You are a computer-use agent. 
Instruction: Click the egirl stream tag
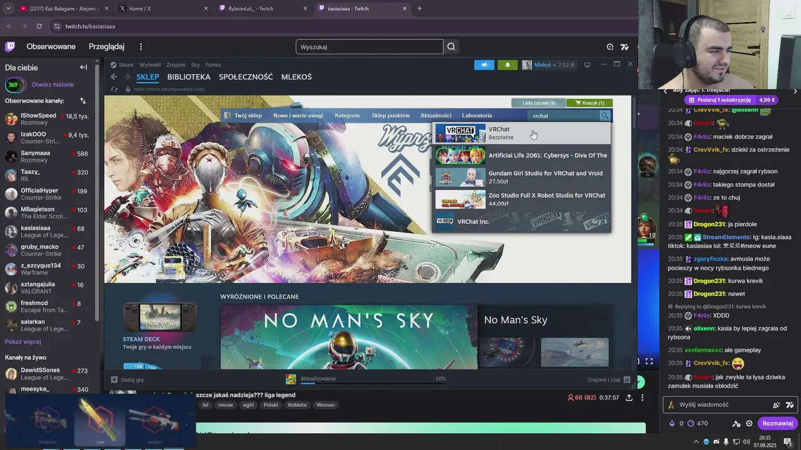[248, 405]
